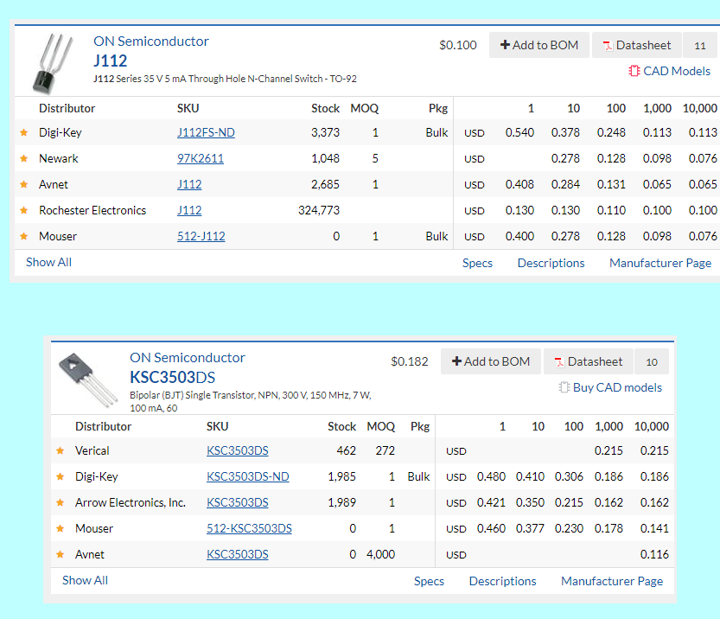Open Manufacturer Page for KSC3503DS

point(612,581)
